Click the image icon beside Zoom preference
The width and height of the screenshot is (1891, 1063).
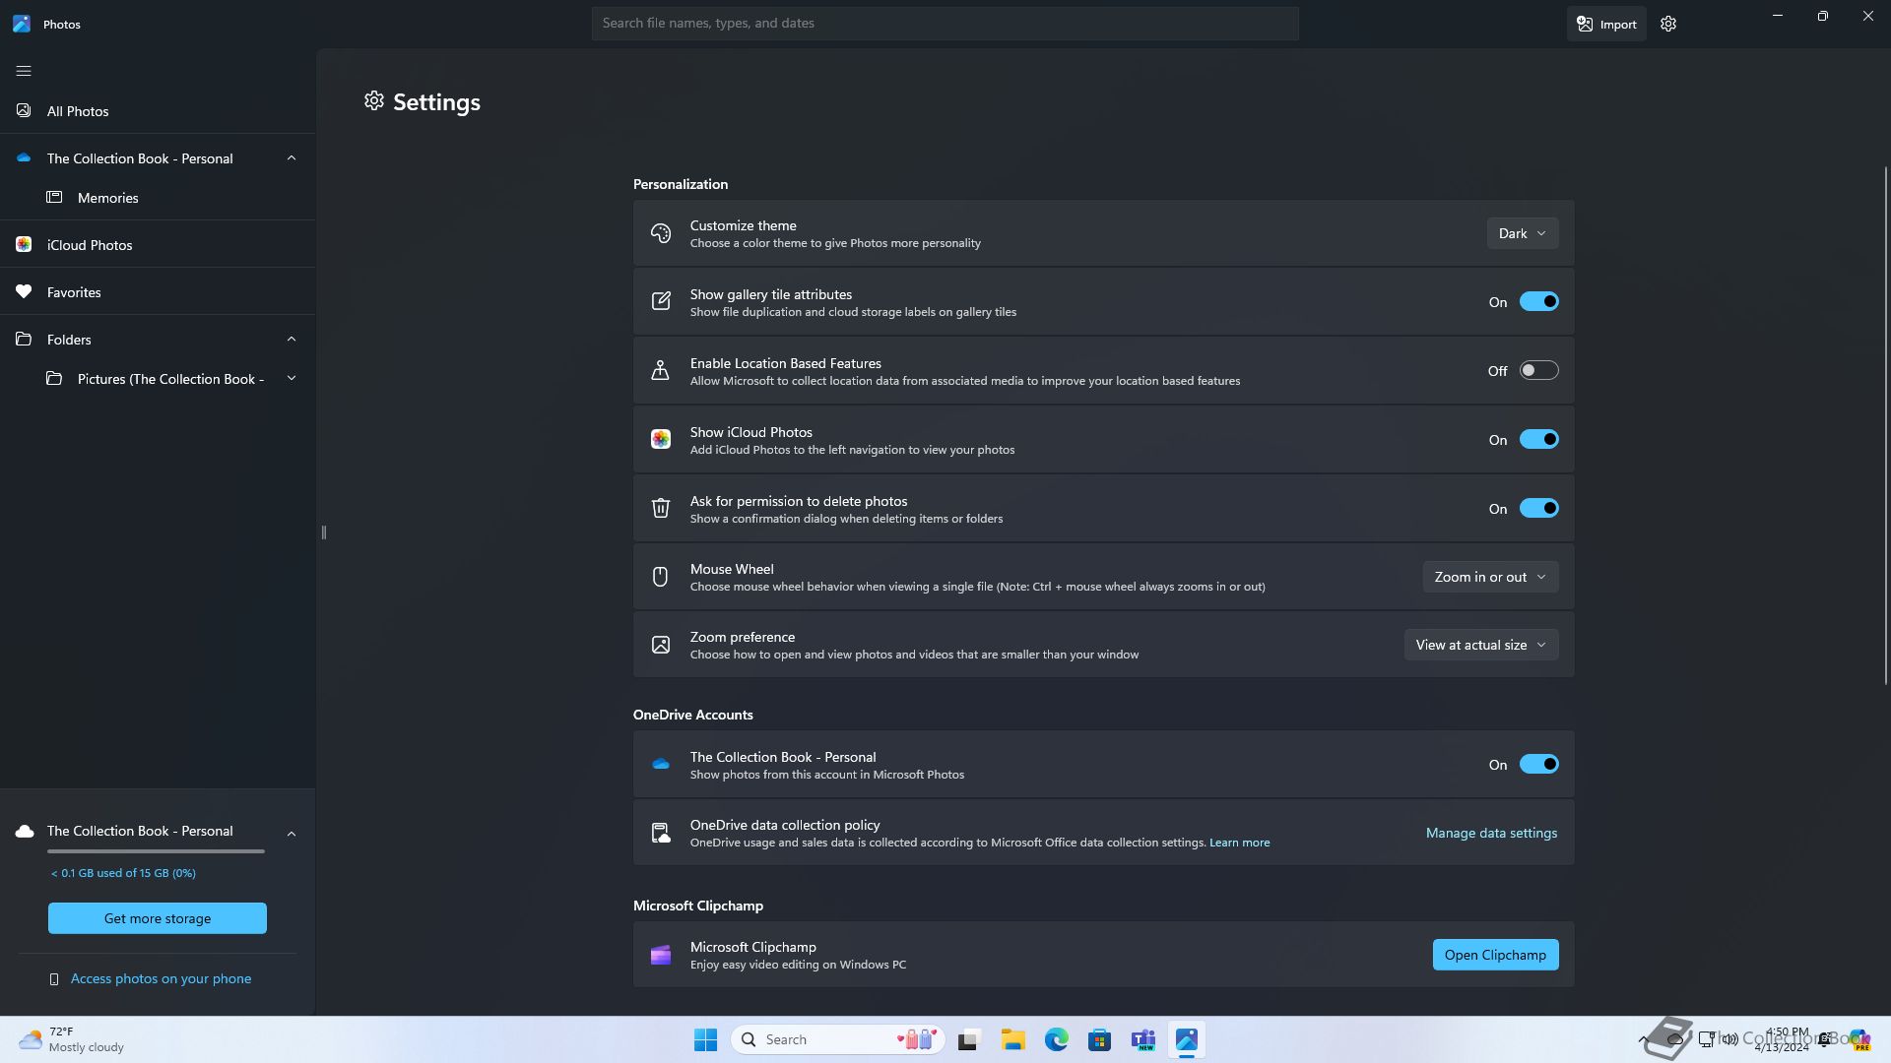[x=661, y=645]
